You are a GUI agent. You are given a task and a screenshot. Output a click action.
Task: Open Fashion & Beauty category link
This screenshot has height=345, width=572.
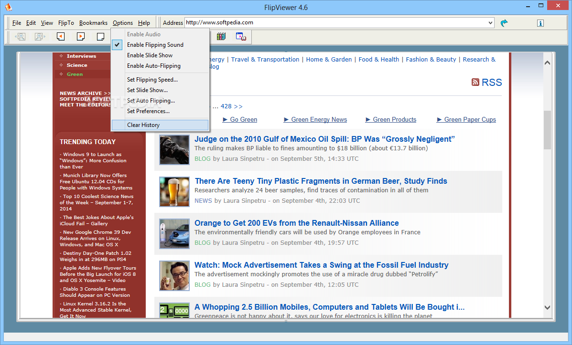(x=431, y=59)
